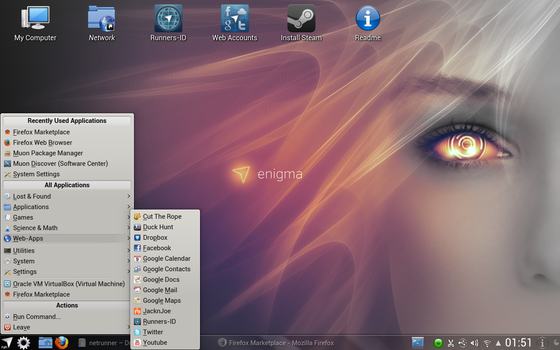Open the settings gear in the taskbar
Image resolution: width=560 pixels, height=350 pixels.
pos(24,343)
